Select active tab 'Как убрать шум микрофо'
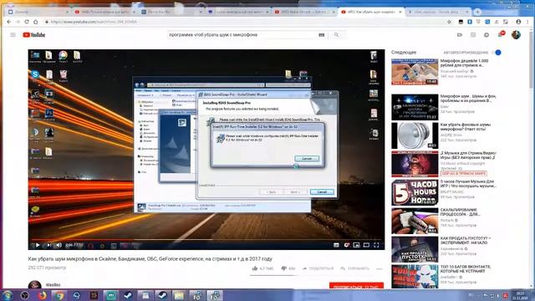535x301 pixels. coord(370,12)
